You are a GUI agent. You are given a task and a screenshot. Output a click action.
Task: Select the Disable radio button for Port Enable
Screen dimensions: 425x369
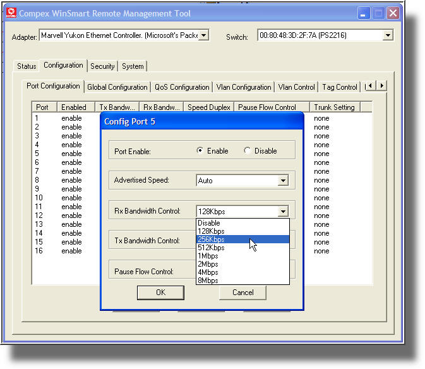pyautogui.click(x=247, y=150)
